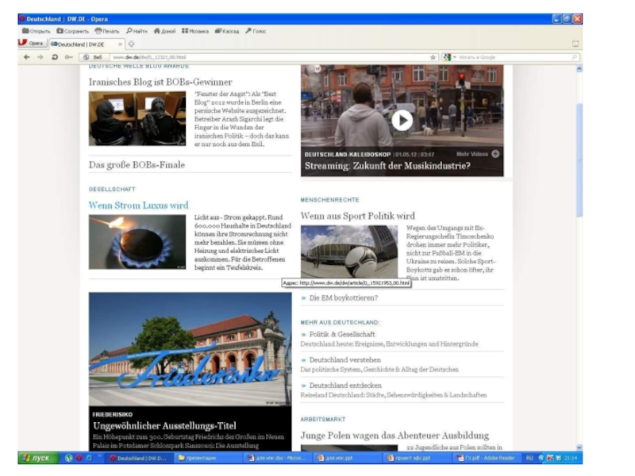635x476 pixels.
Task: Close the Deutschland | DW.DE tab
Action: 121,44
